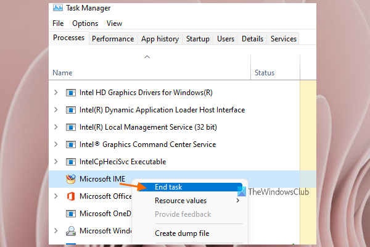Screen dimensions: 370x247
Task: Click the Intel Local Management Service icon
Action: [x=71, y=127]
